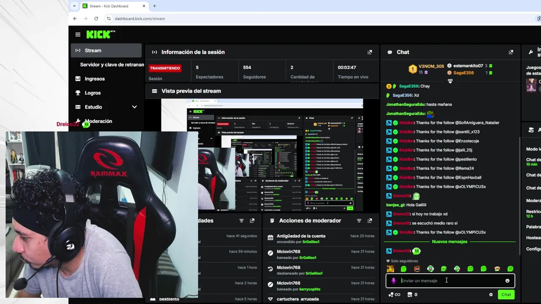
Task: Click the red TRANSMITIENDO badge
Action: tap(165, 68)
